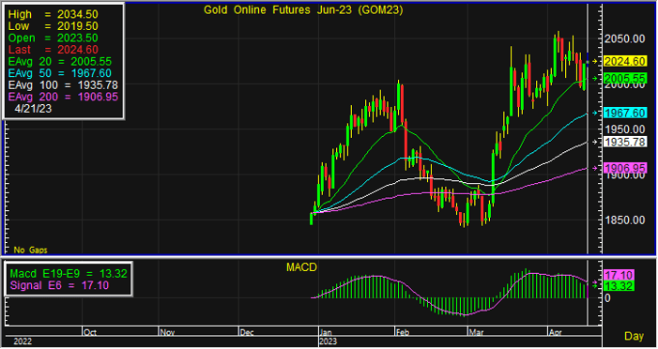Select the cyan 1967.60 EAvg 50 price tag

[625, 113]
